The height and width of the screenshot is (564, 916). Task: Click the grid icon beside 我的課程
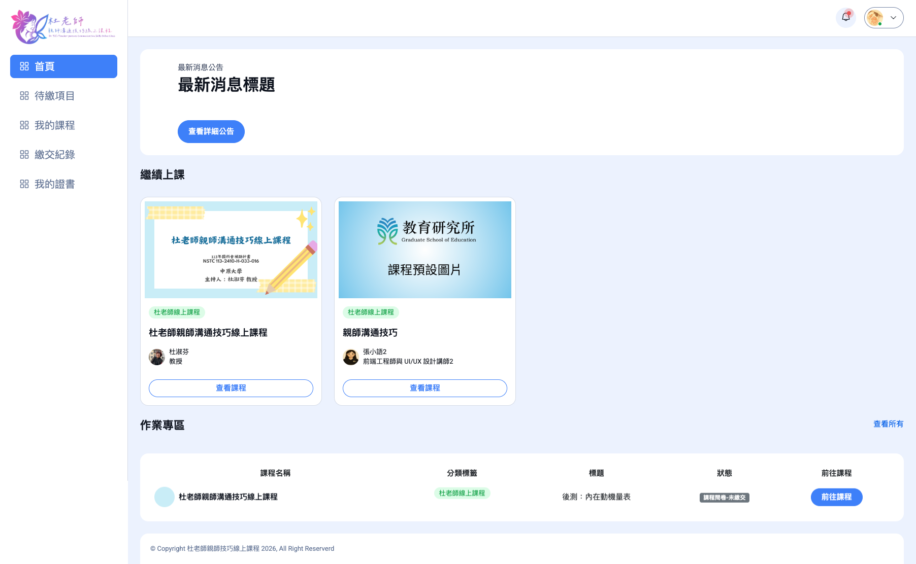pos(24,125)
